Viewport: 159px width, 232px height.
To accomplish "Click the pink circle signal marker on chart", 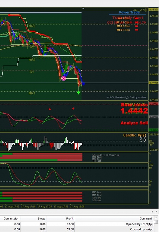I will click(x=64, y=78).
